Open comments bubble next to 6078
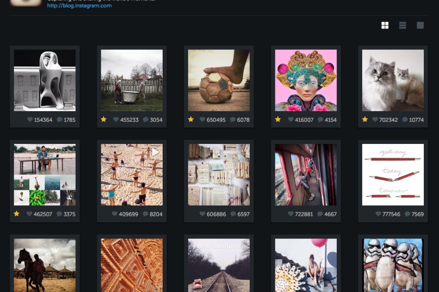Image resolution: width=439 pixels, height=292 pixels. [232, 119]
